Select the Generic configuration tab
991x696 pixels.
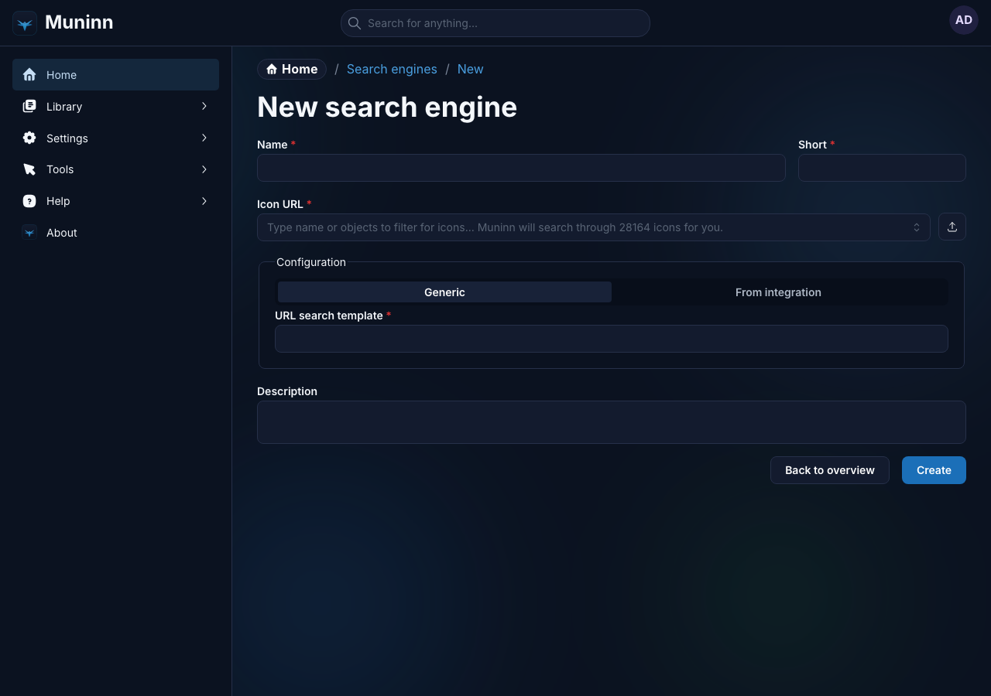point(444,292)
